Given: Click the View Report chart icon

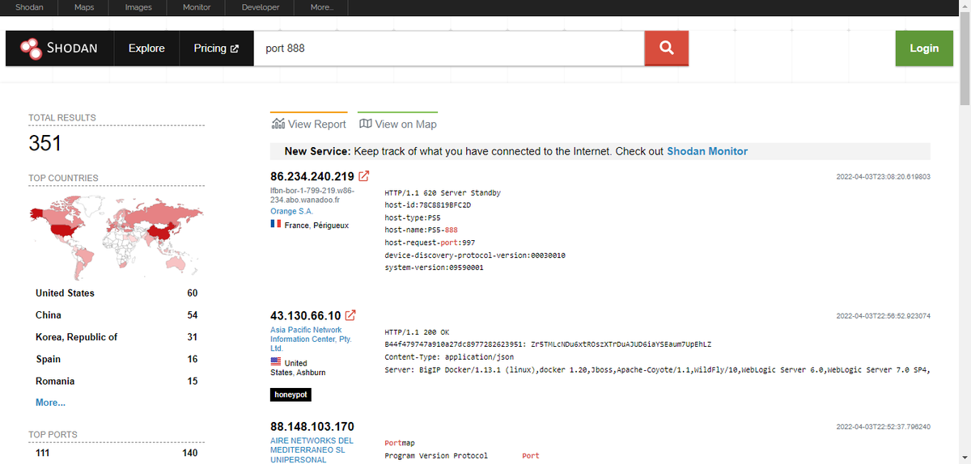Looking at the screenshot, I should [x=278, y=124].
